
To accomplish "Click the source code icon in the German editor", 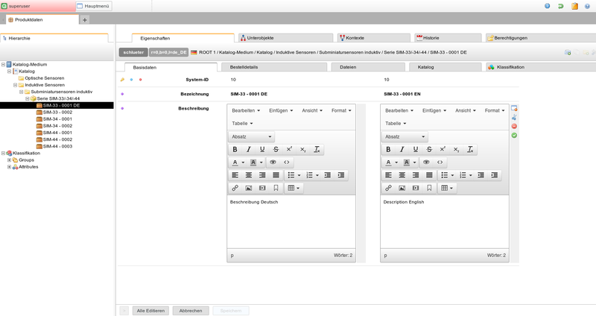I will tap(287, 162).
